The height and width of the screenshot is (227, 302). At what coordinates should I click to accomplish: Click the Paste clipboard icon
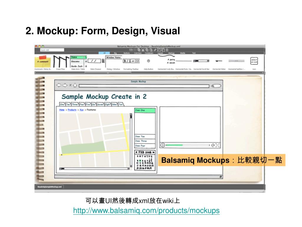click(151, 50)
